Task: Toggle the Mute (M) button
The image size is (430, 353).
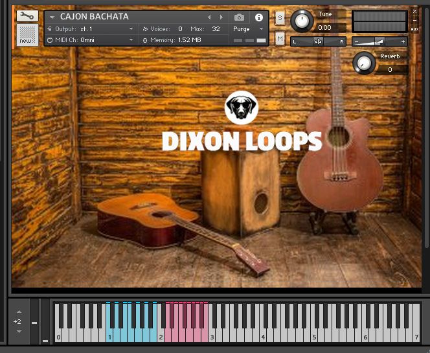Action: (280, 39)
